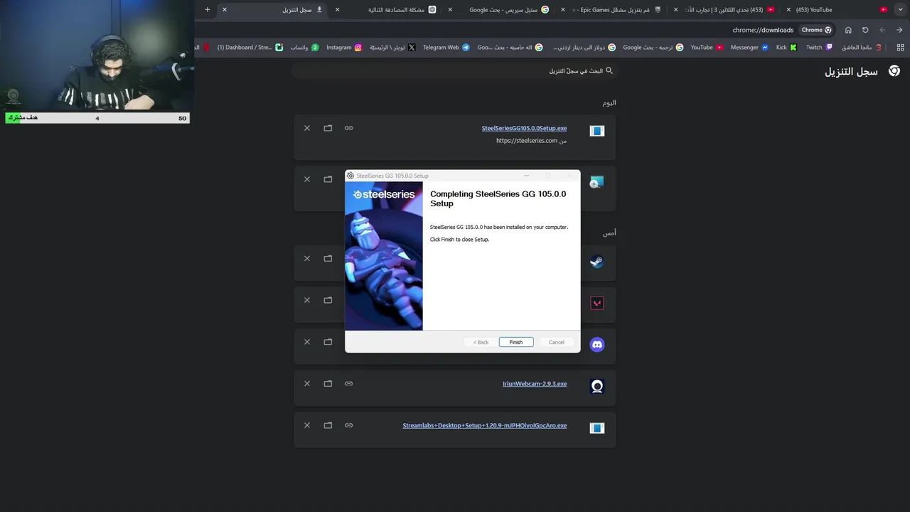The image size is (910, 512).
Task: Copy the download link of IriunWebcam-2.9.3.exe
Action: click(348, 383)
